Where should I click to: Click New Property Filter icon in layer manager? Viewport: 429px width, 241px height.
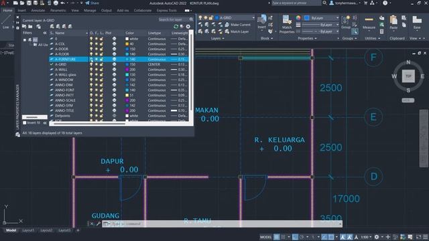click(x=24, y=27)
